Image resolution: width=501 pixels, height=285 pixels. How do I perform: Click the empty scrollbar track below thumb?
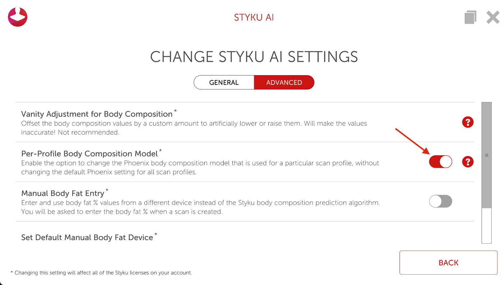(486, 226)
